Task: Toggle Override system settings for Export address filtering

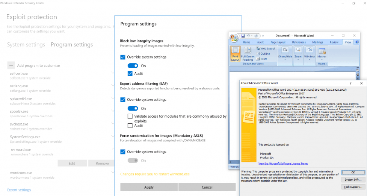Action: click(x=122, y=100)
